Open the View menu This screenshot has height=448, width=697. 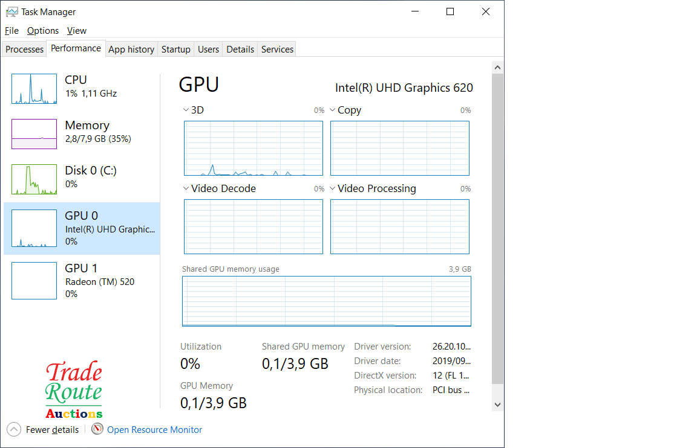77,31
